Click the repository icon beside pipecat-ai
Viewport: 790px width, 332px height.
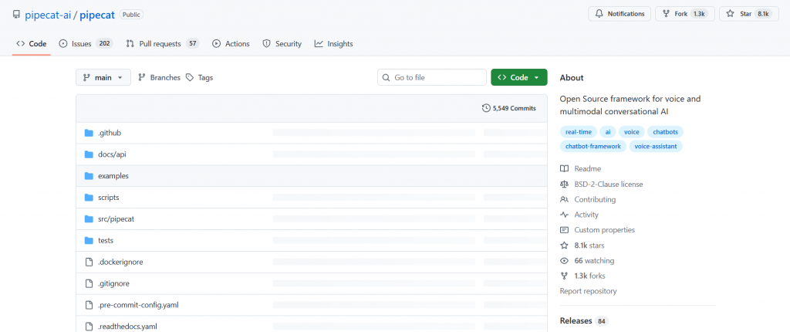[x=16, y=15]
